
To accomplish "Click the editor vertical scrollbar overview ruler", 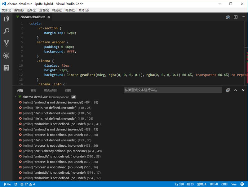I will 246,53.
